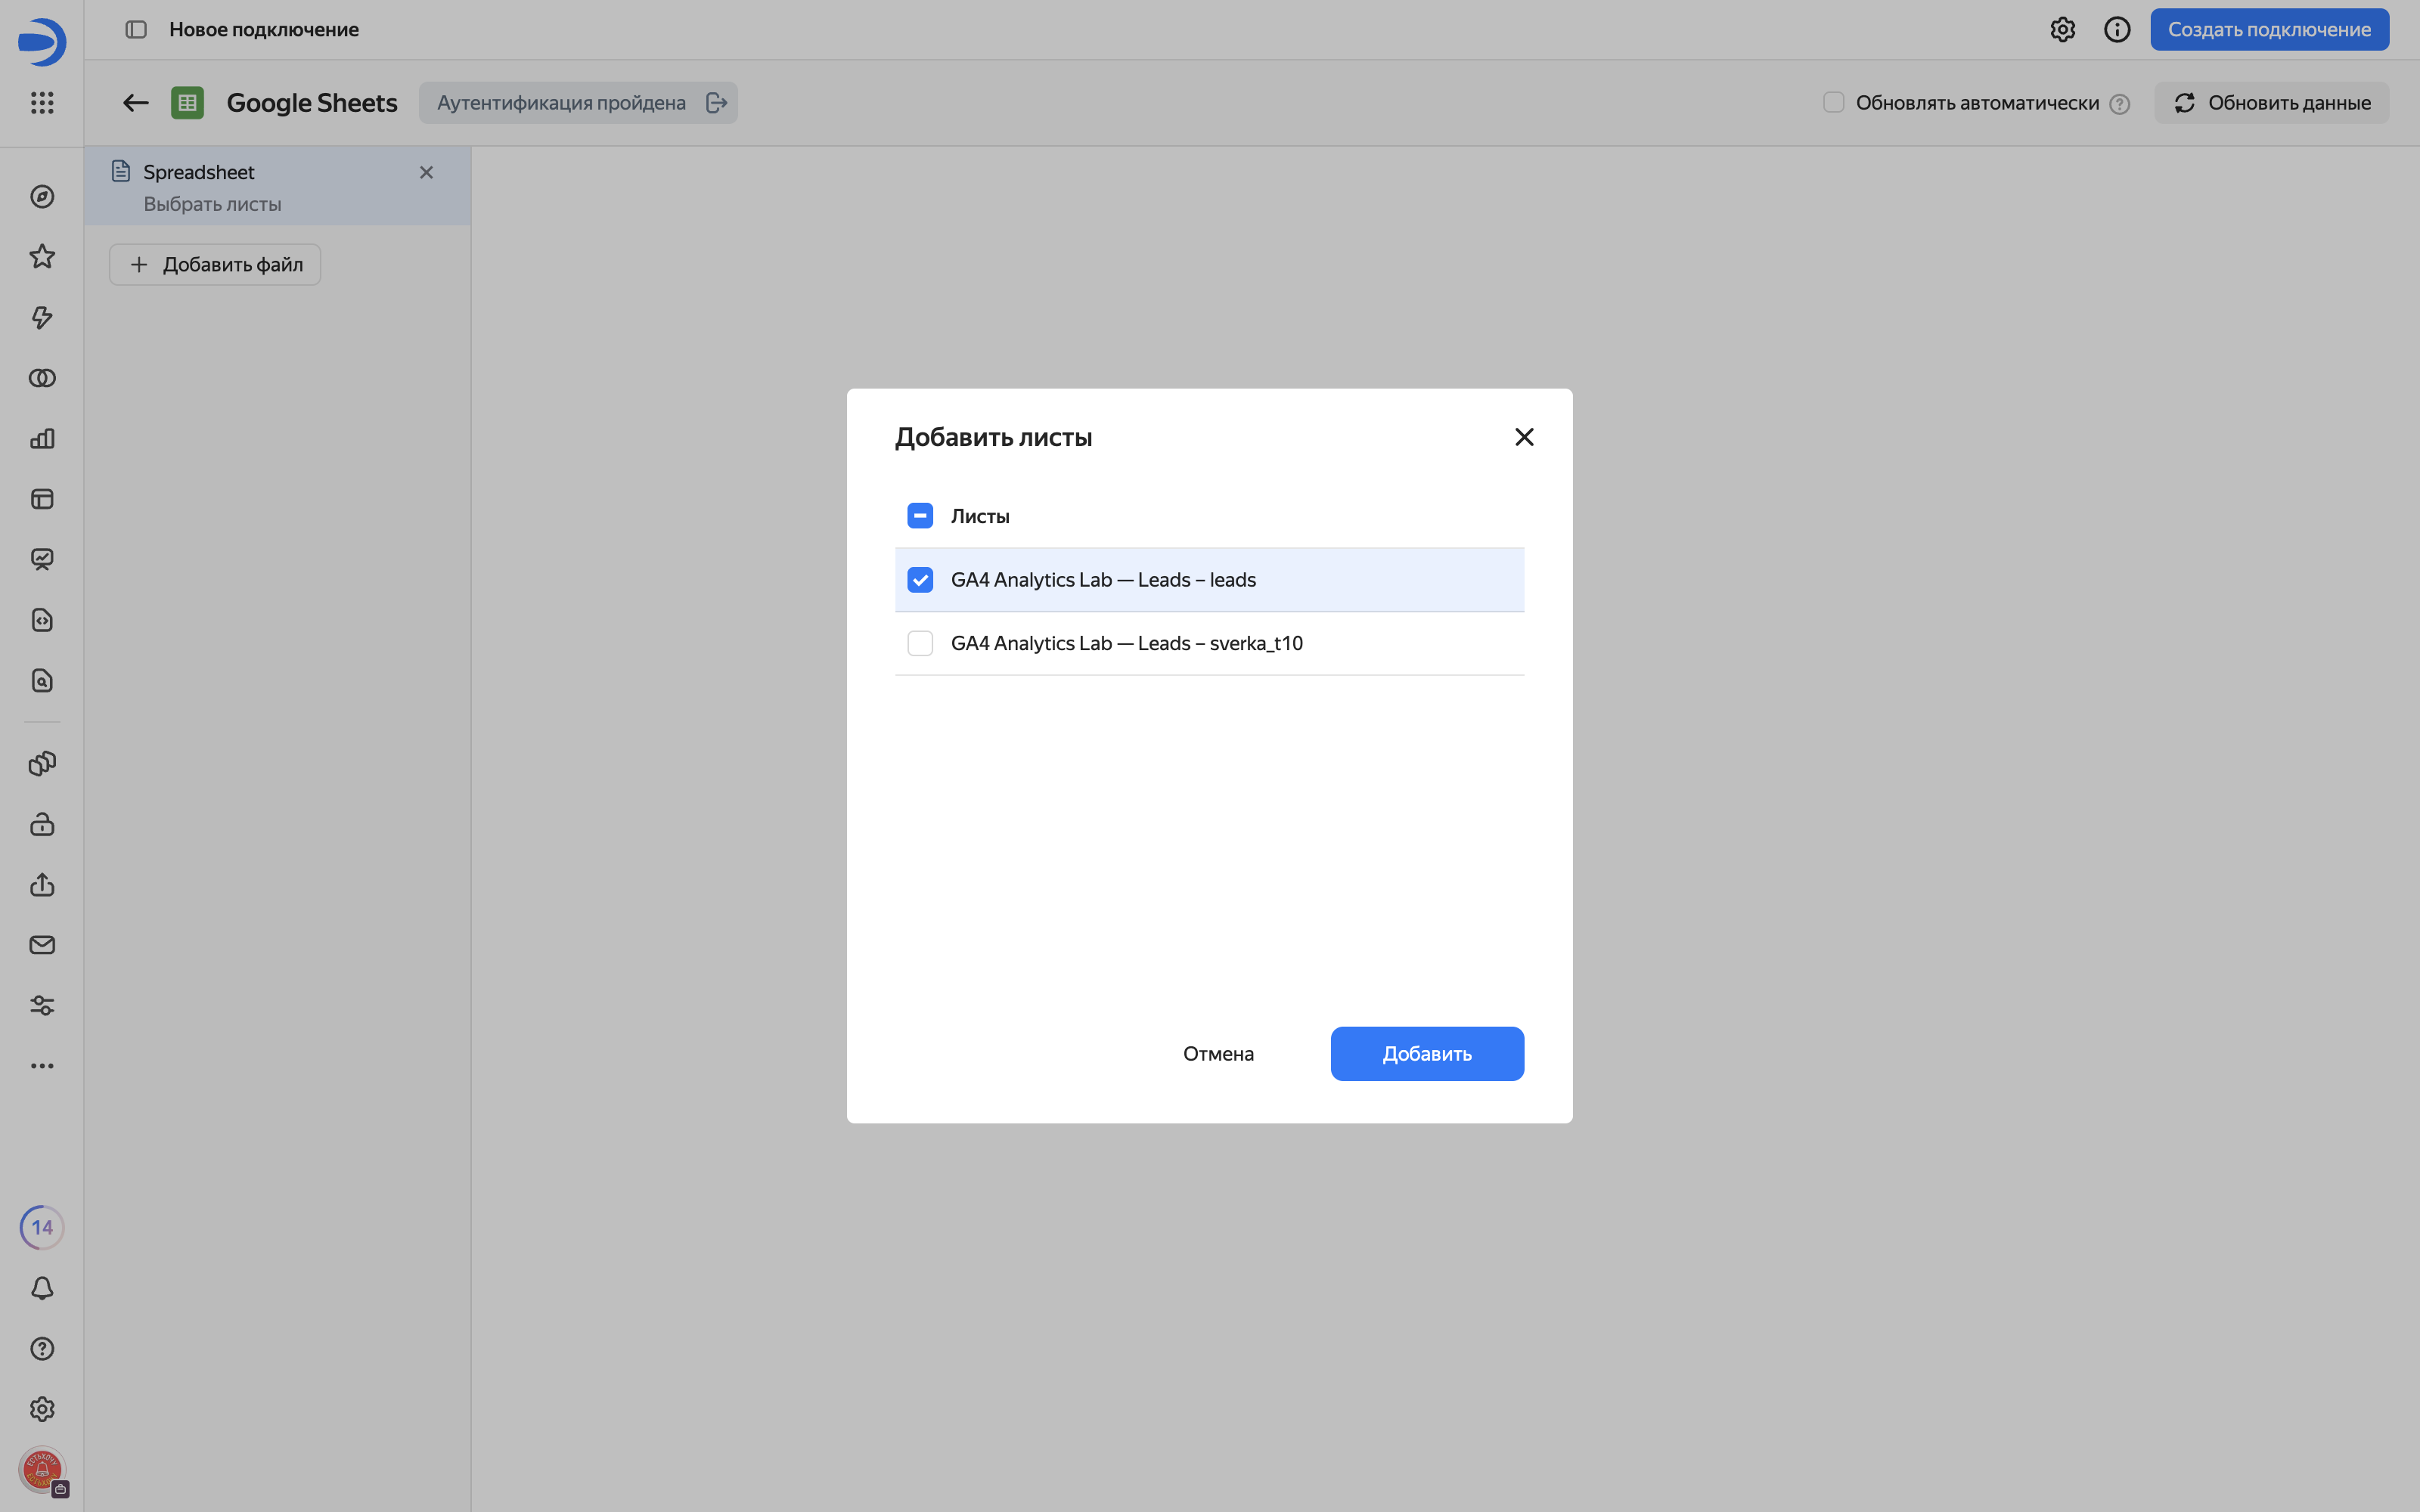Click the Добавить button in the dialog
Viewport: 2420px width, 1512px height.
click(1427, 1053)
